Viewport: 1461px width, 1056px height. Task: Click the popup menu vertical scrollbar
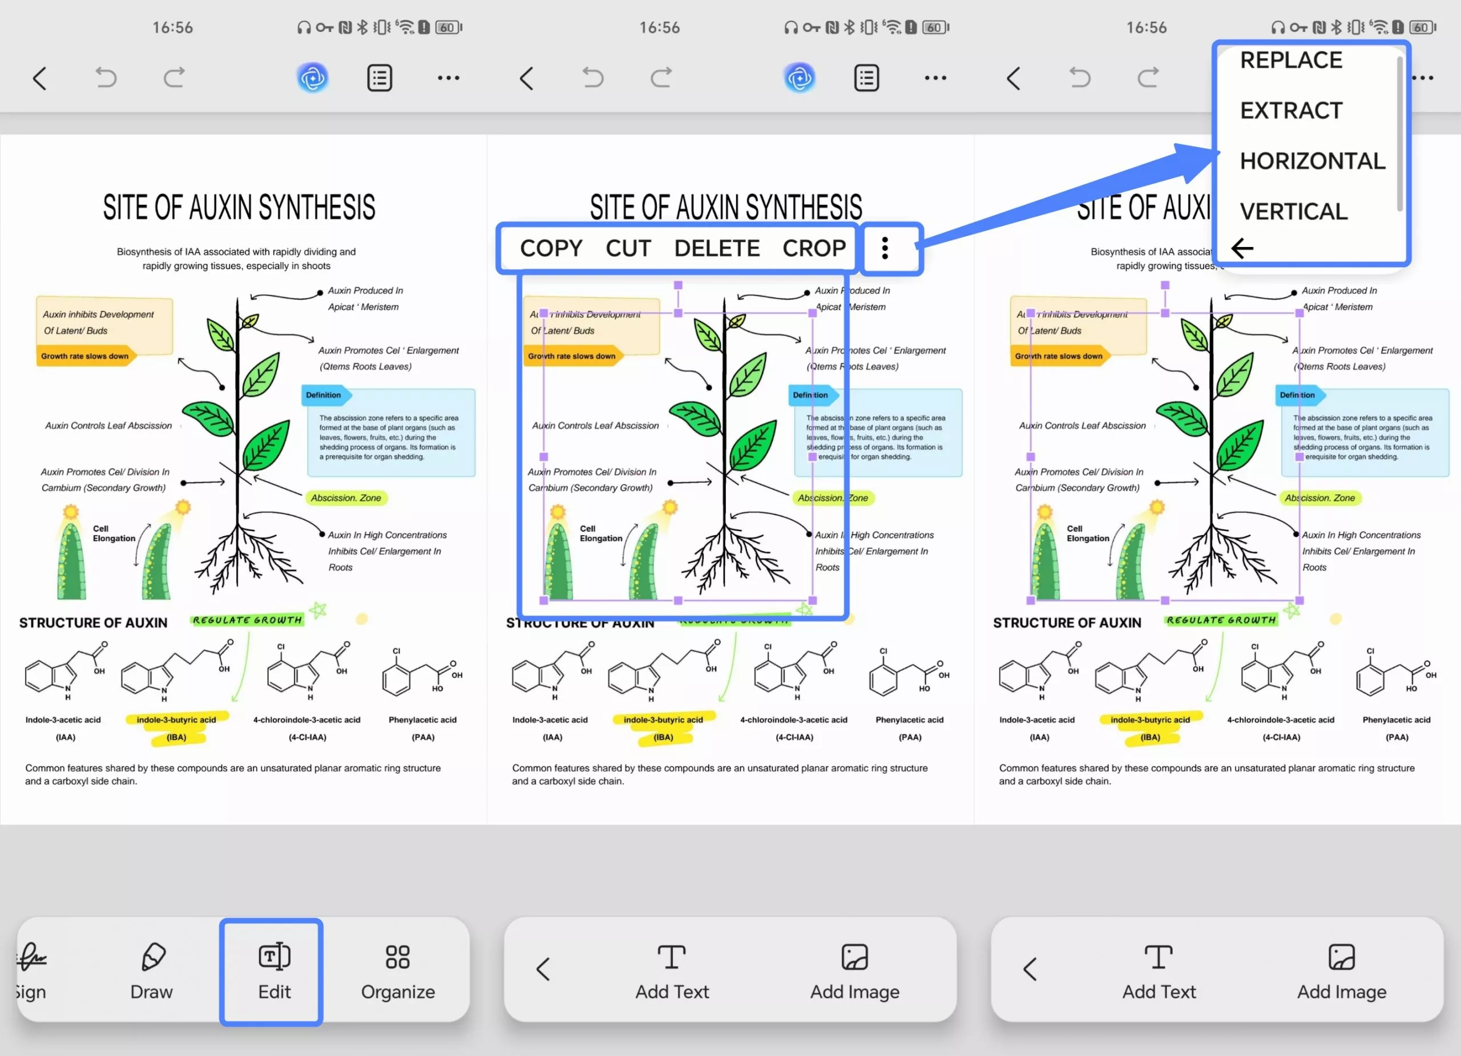click(x=1399, y=134)
